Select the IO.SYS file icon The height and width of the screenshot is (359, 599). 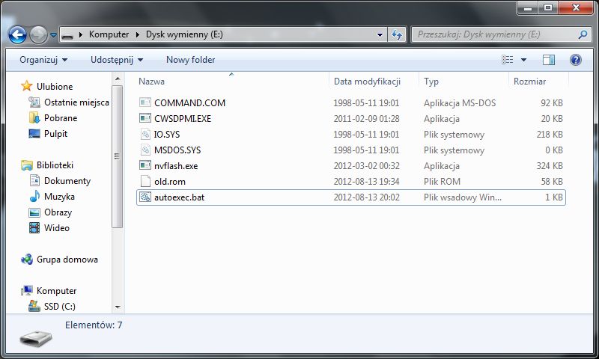[145, 134]
